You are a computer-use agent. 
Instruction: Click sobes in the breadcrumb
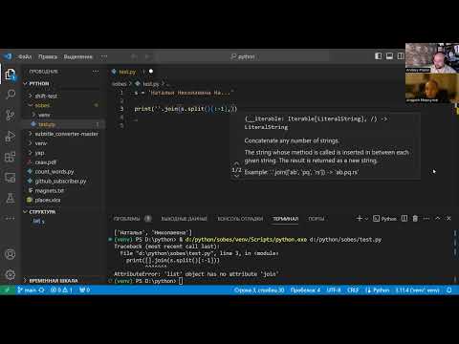(120, 84)
